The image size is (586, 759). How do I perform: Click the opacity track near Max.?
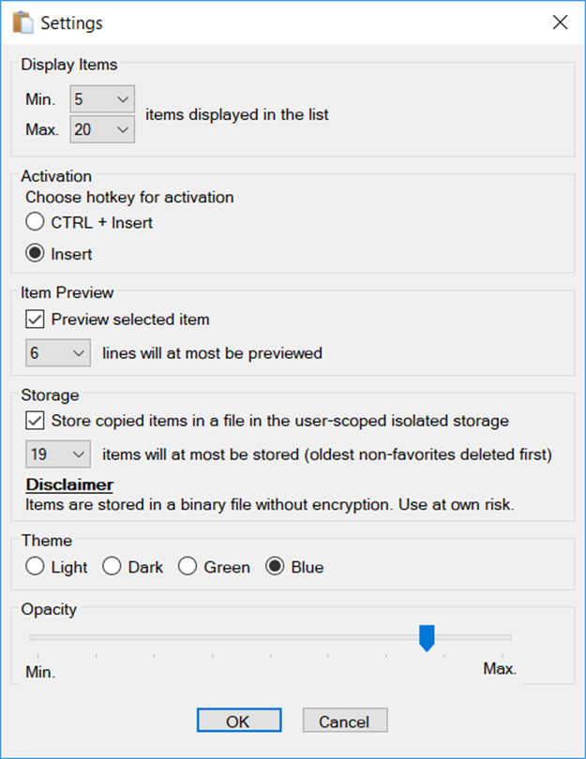point(499,637)
